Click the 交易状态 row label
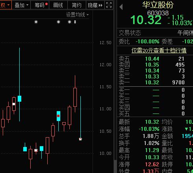The width and height of the screenshot is (193, 173). (x=130, y=33)
